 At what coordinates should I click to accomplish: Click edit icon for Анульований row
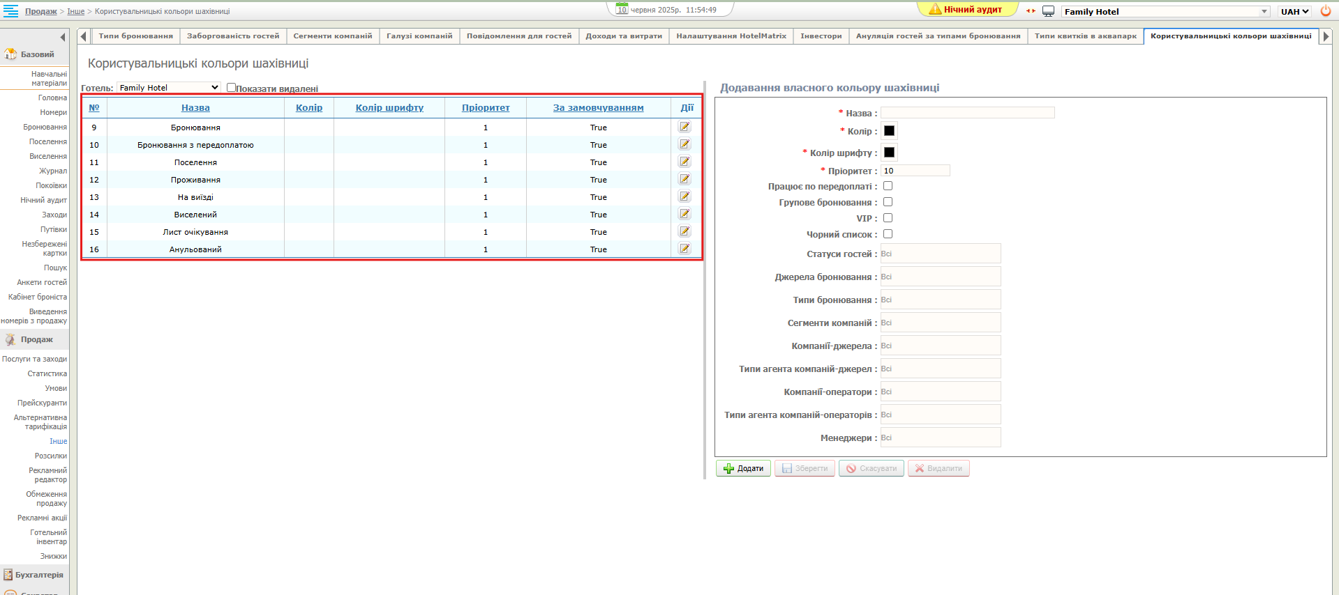[x=685, y=249]
